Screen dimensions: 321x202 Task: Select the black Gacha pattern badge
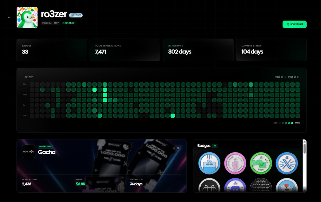click(261, 185)
